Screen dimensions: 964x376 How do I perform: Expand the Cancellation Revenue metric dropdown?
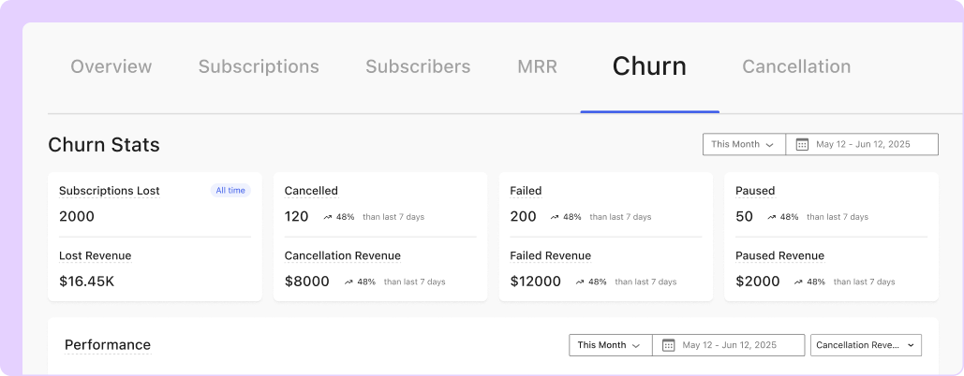click(867, 345)
